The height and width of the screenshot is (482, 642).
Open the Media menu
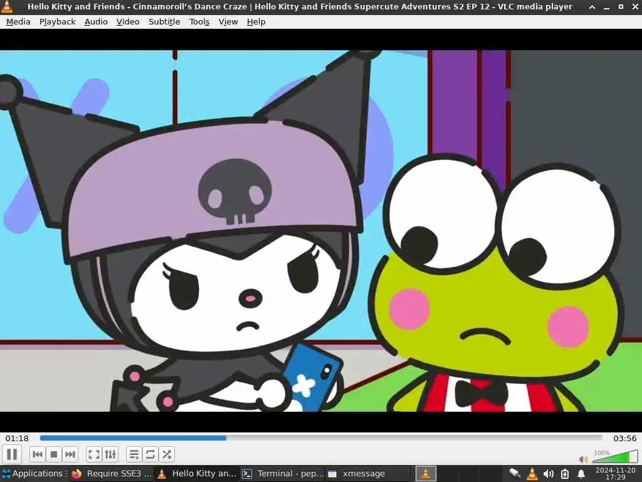tap(18, 22)
